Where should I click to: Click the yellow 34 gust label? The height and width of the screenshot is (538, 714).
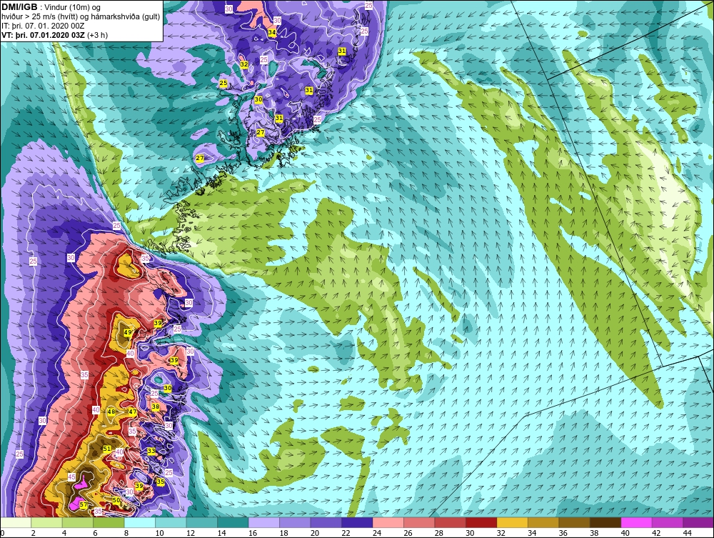[x=272, y=33]
